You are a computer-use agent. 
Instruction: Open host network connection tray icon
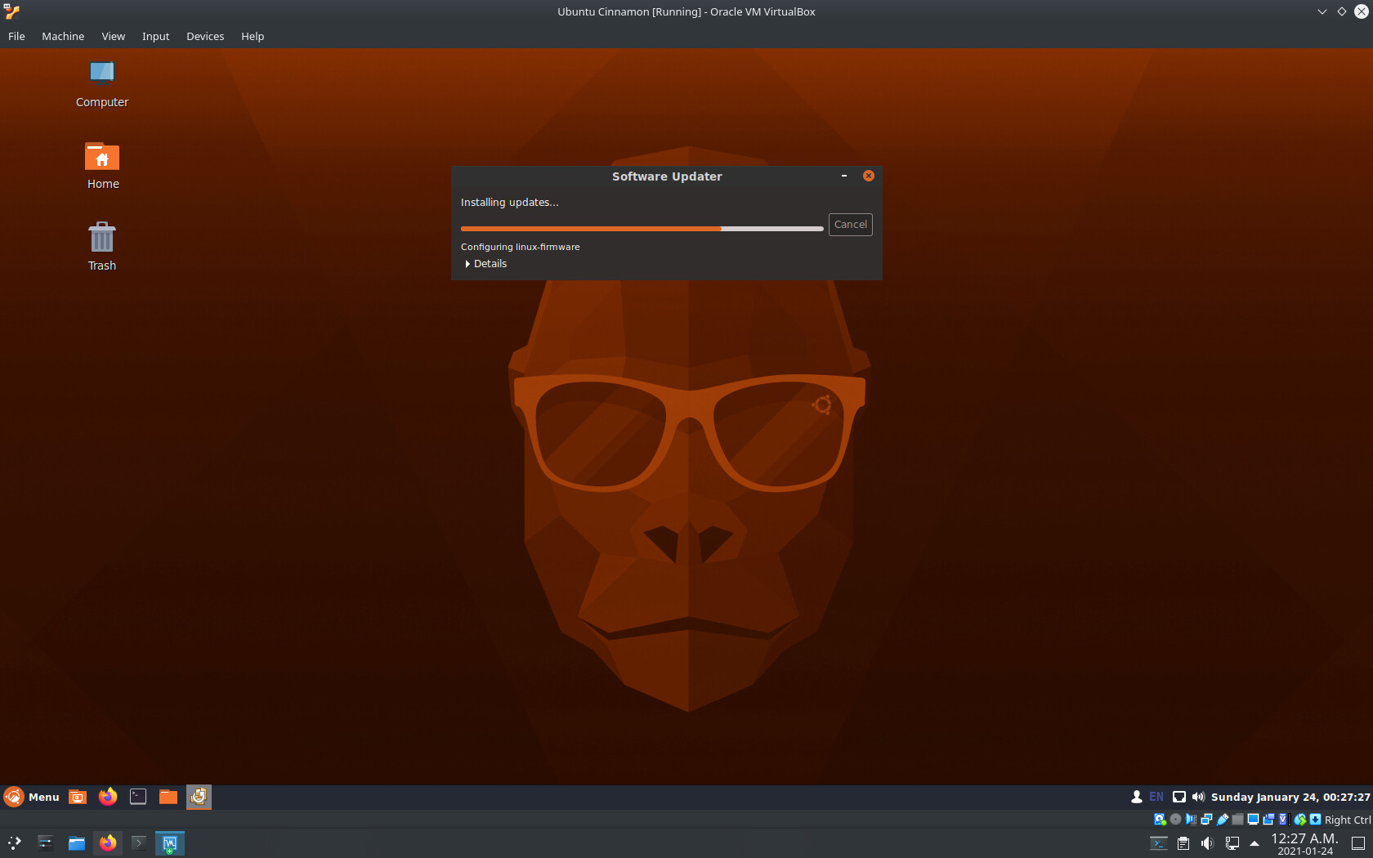click(x=1232, y=843)
